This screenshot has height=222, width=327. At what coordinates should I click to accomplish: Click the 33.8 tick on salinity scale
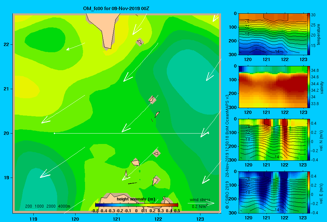[x=315, y=104]
